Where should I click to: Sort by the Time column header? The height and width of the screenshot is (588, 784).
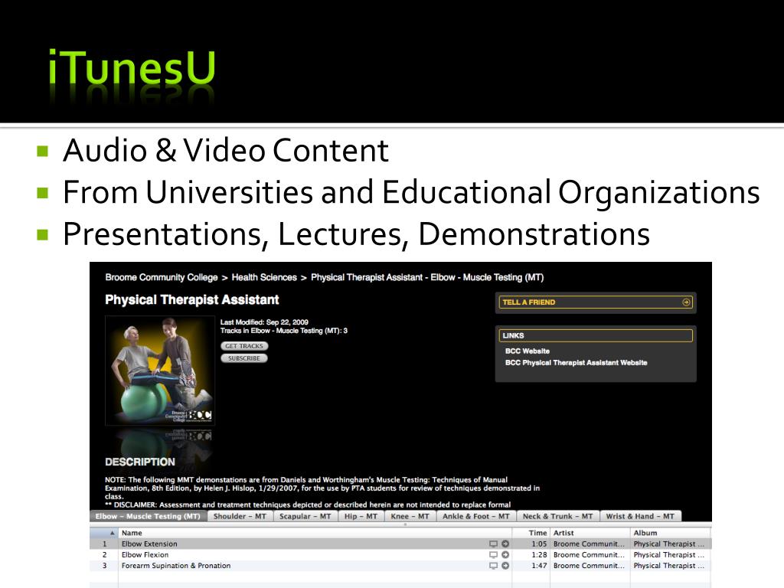pyautogui.click(x=531, y=533)
